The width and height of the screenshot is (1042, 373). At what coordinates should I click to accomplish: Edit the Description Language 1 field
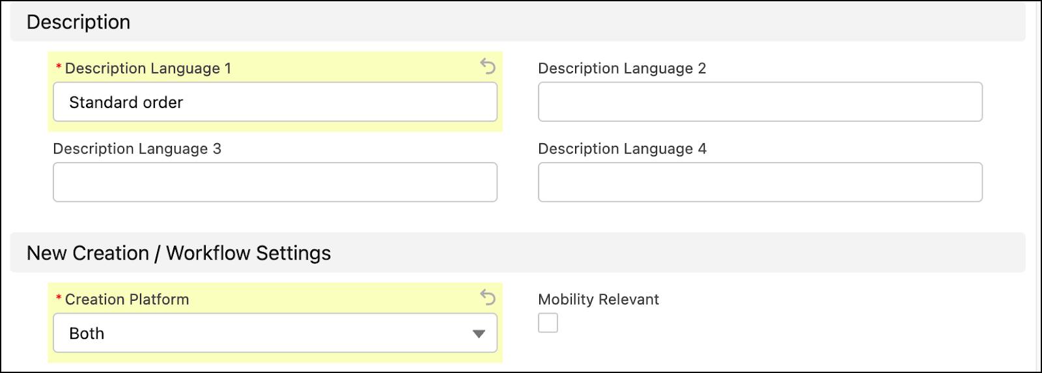275,102
